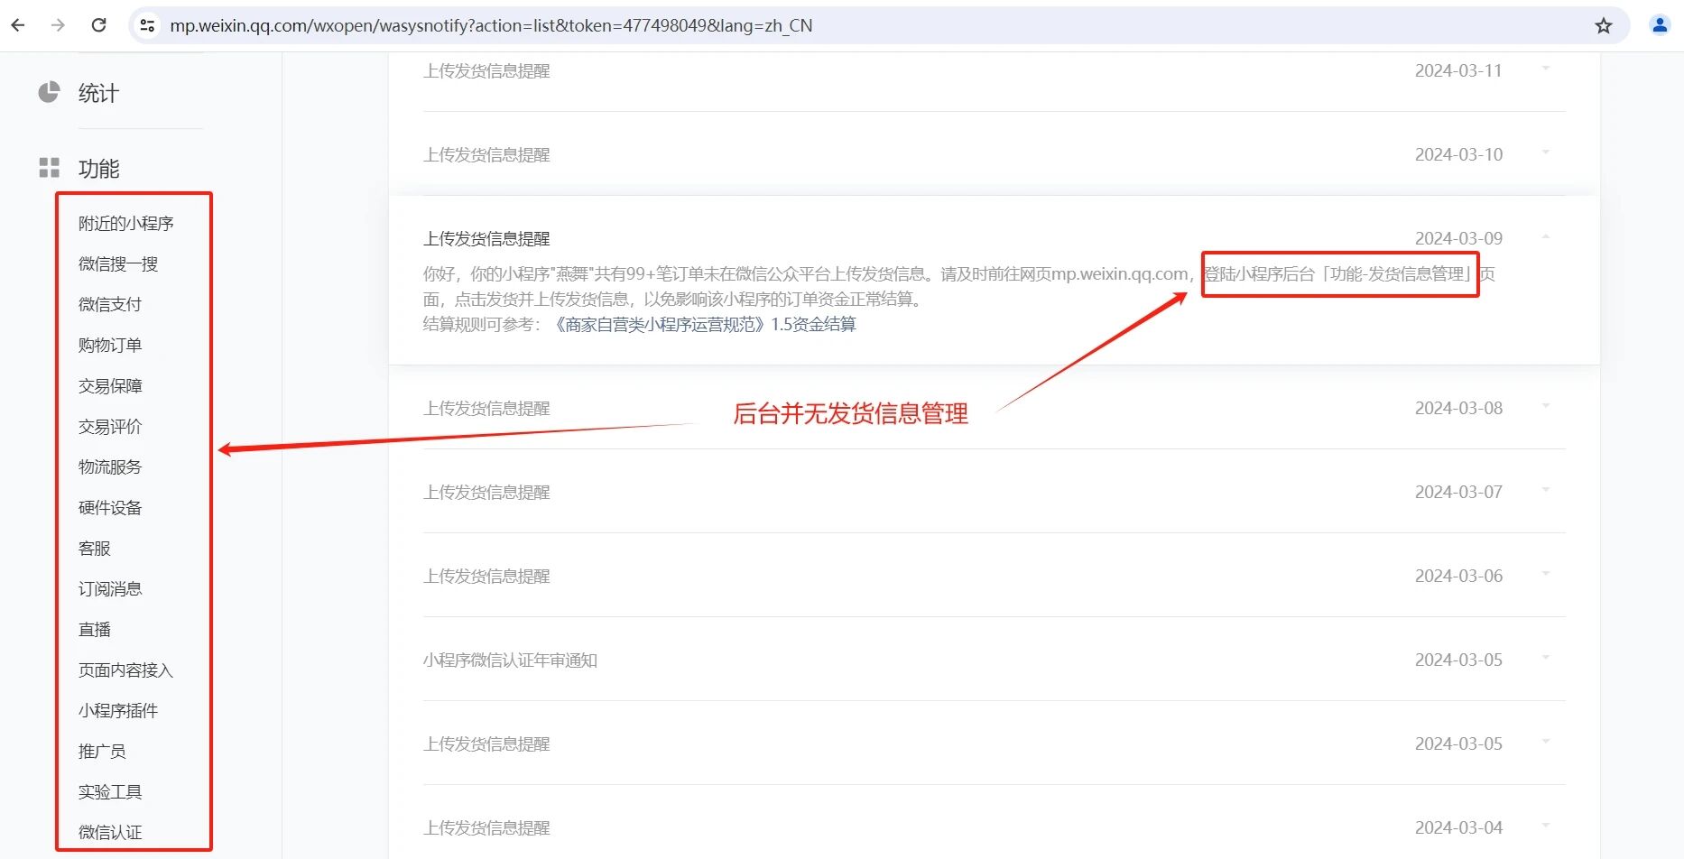Expand the 小程序微信认证年审通知 row arrow
Screen dimensions: 1684x859
[1546, 658]
